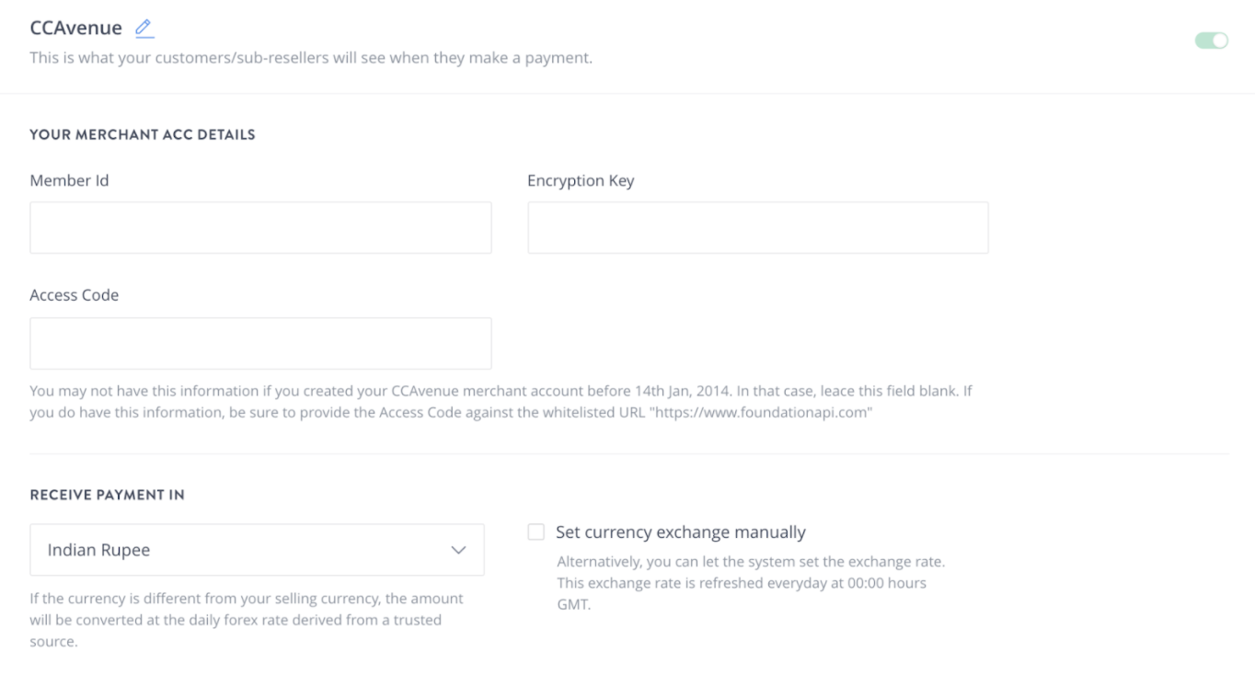Click the Receive Payment In heading

[x=107, y=495]
